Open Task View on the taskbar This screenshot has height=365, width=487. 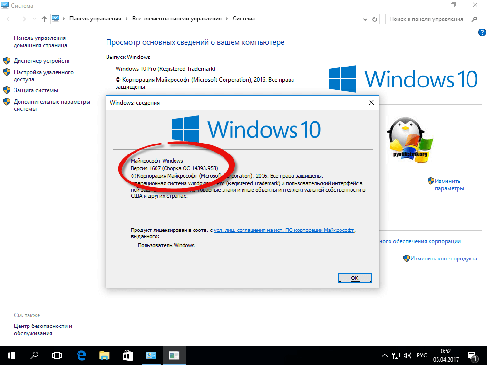57,355
